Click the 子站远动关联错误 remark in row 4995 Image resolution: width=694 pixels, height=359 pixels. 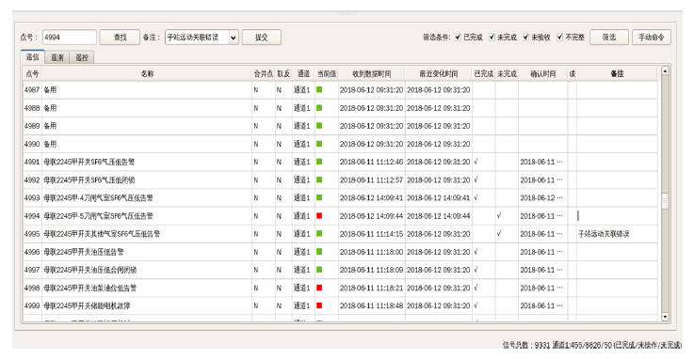pyautogui.click(x=604, y=234)
